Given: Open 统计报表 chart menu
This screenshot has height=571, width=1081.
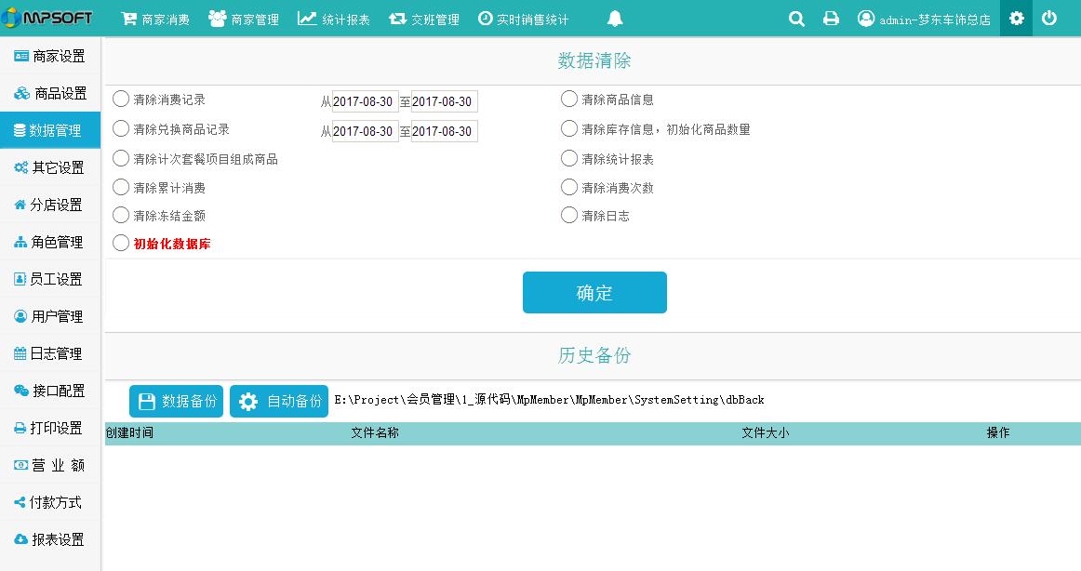Looking at the screenshot, I should click(333, 20).
